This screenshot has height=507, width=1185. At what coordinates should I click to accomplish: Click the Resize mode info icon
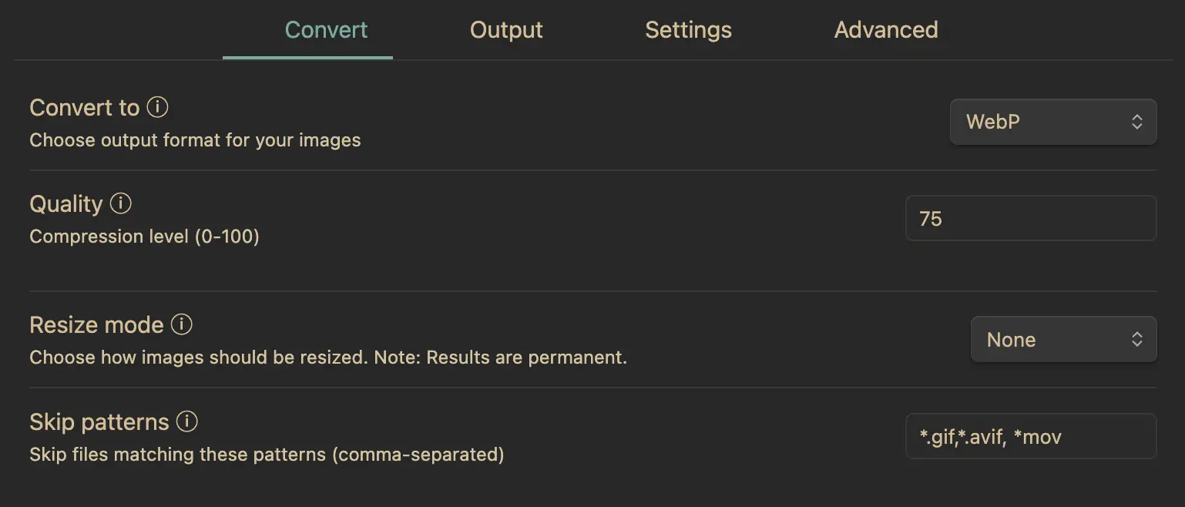(181, 324)
